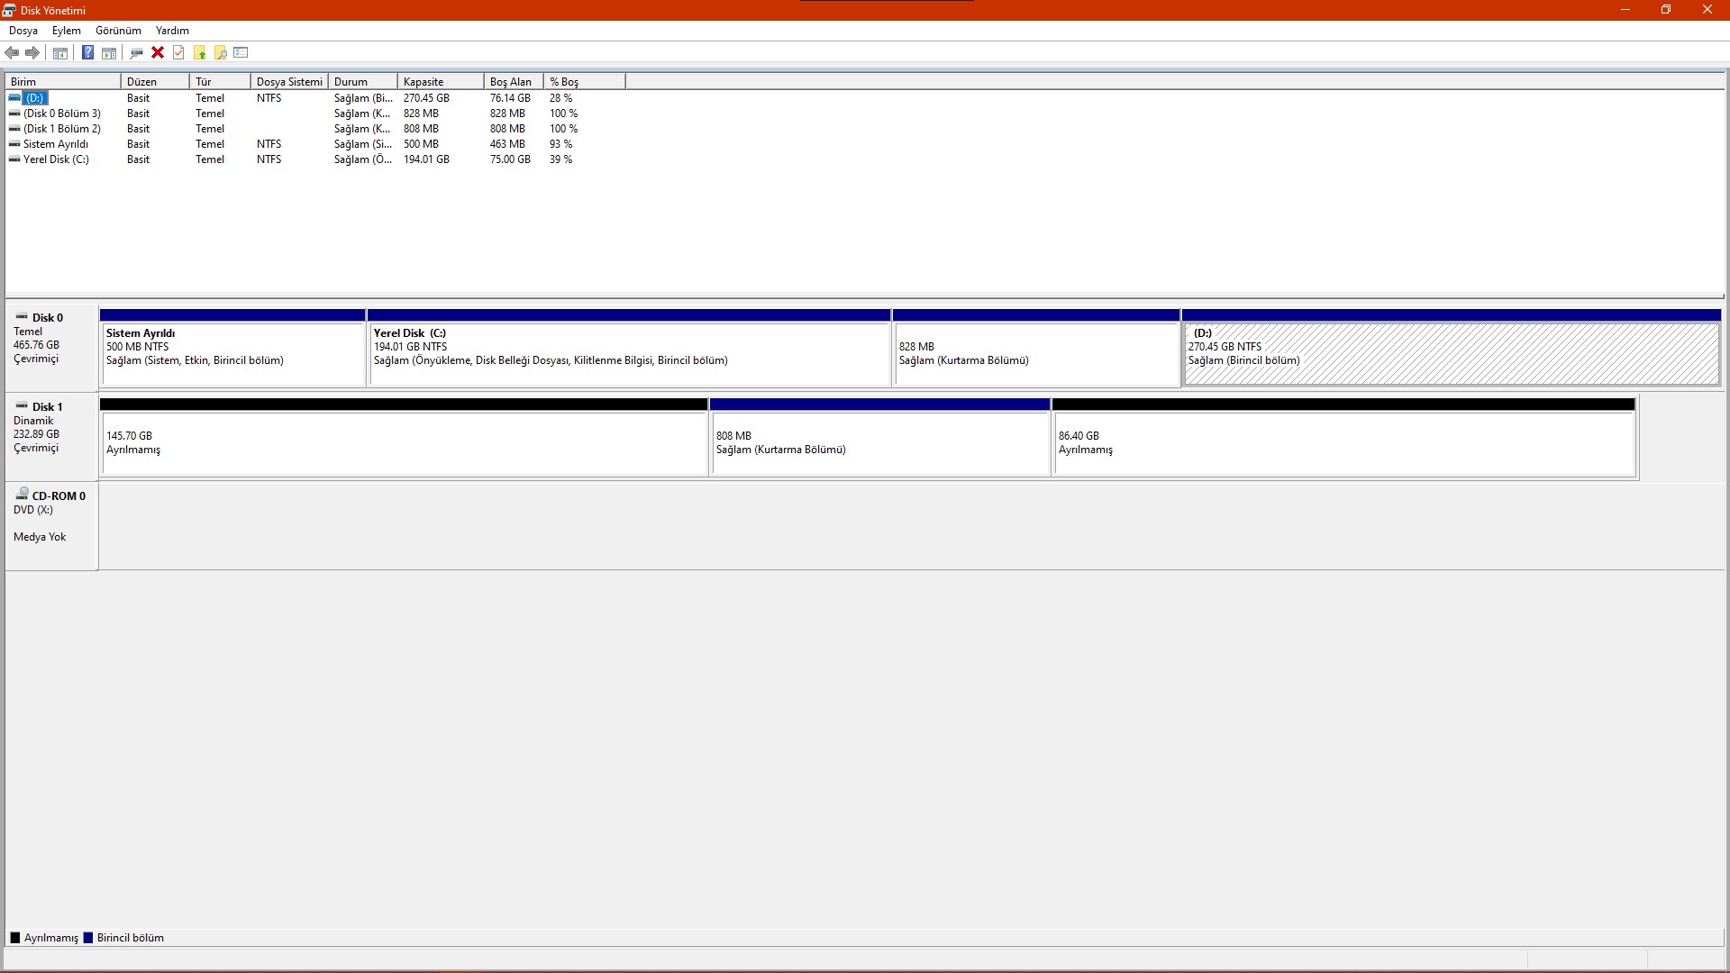Click the Disk 0 Temel 465.76 GB label panel
Screen dimensions: 1730x973
[51, 347]
